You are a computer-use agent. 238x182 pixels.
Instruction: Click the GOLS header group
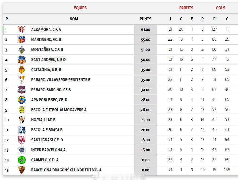pos(220,8)
